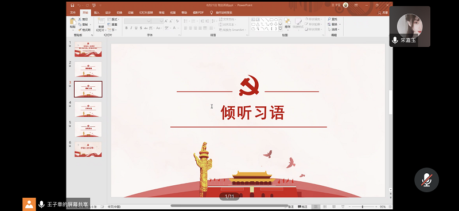Image resolution: width=459 pixels, height=211 pixels.
Task: Toggle Bold formatting
Action: tap(126, 28)
